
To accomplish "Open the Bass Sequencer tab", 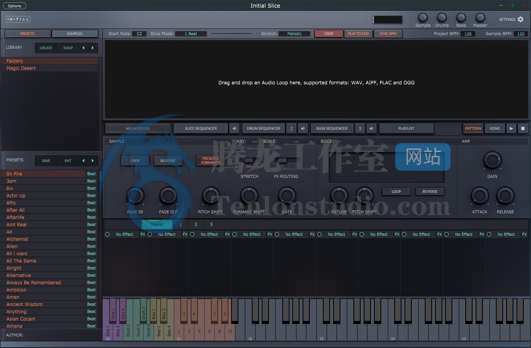I will 332,129.
